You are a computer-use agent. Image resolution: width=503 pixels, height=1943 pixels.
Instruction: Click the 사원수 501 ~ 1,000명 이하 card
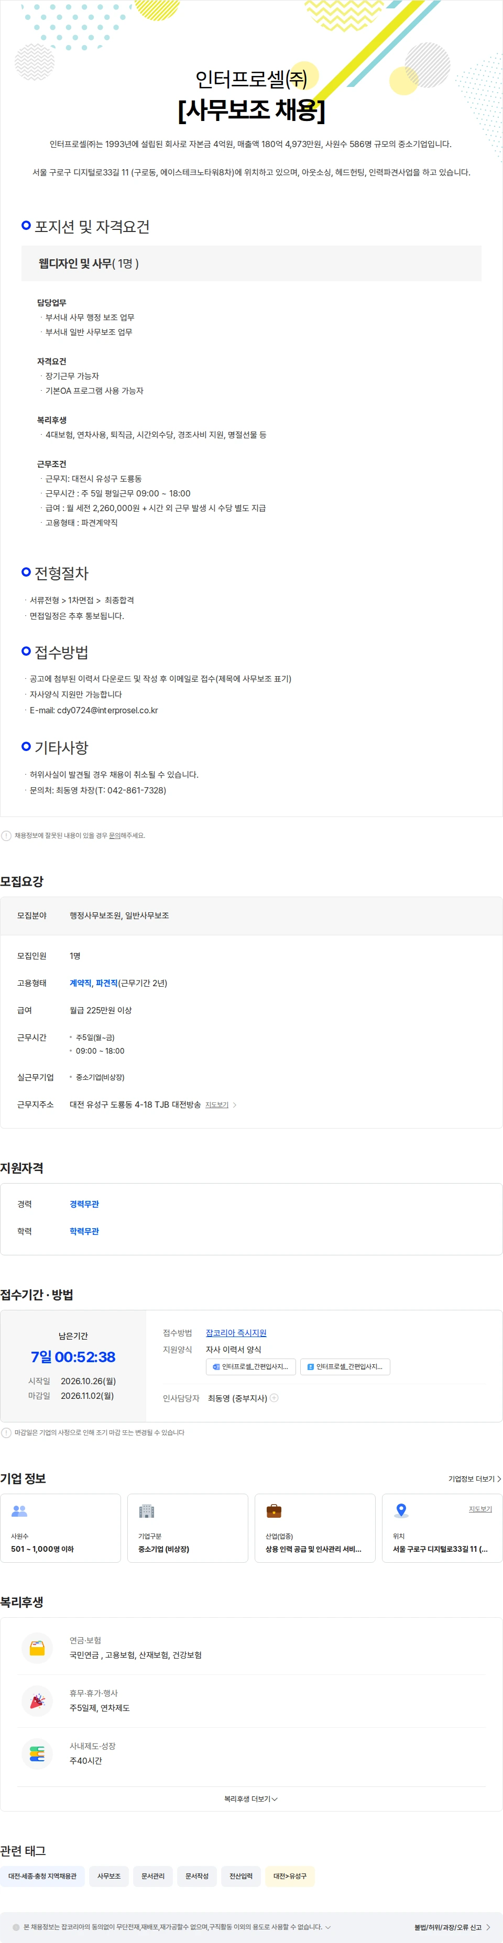click(60, 1528)
